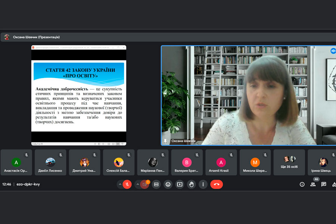This screenshot has width=336, height=224.
Task: Click pin icon on Оксана Шевчик video
Action: point(165,141)
